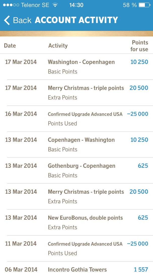Viewport: 153px width, 273px height.
Task: Tap the Account Activity title
Action: tap(76, 20)
